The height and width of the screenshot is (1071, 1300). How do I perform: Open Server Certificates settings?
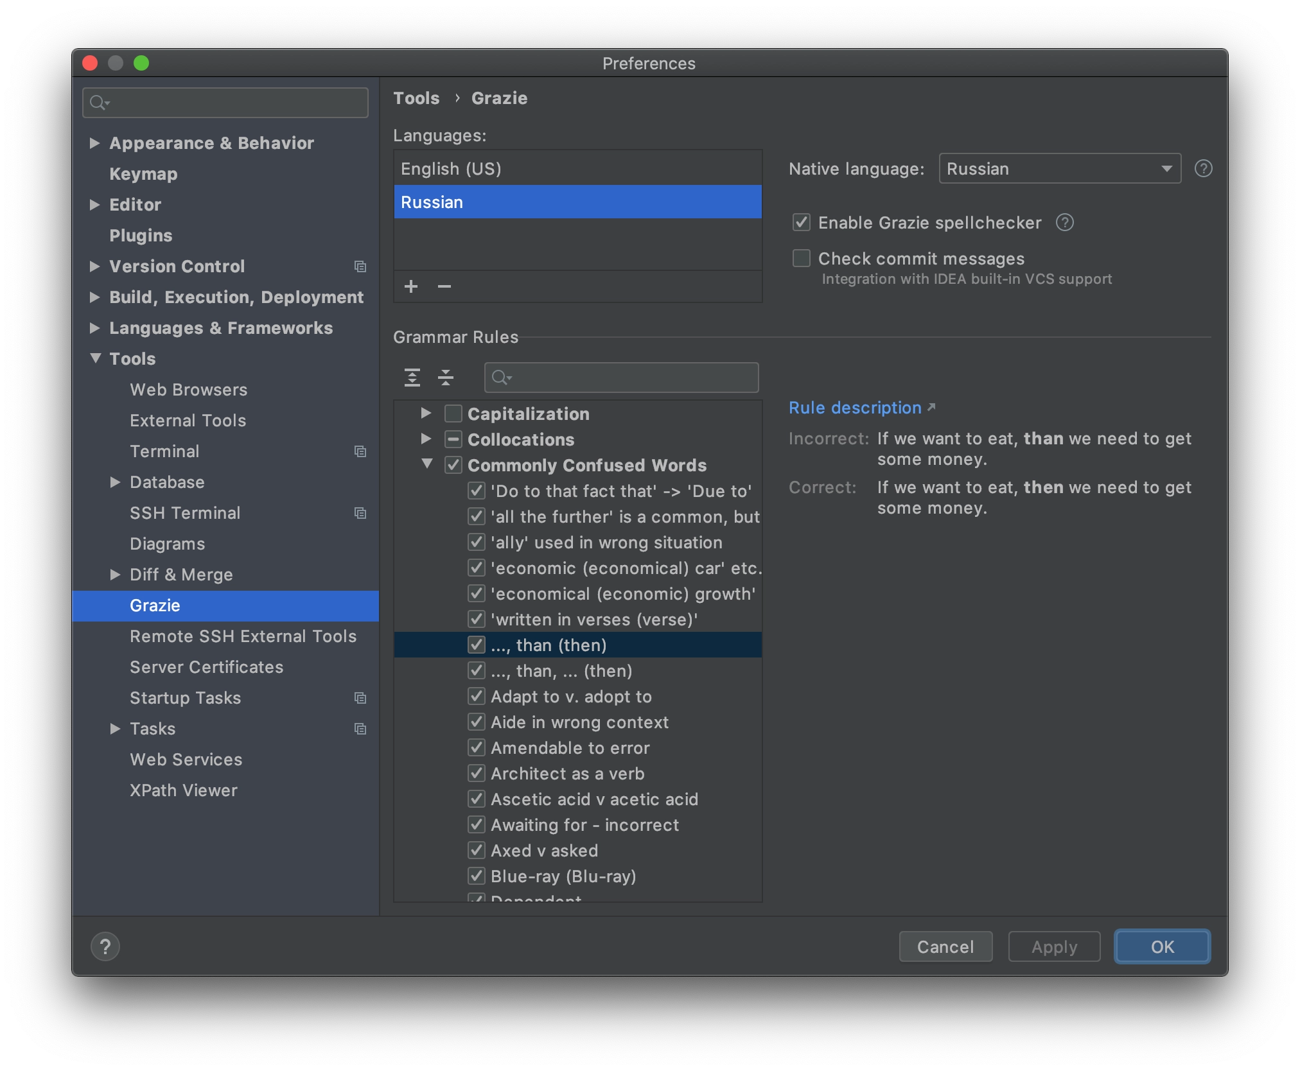tap(206, 667)
